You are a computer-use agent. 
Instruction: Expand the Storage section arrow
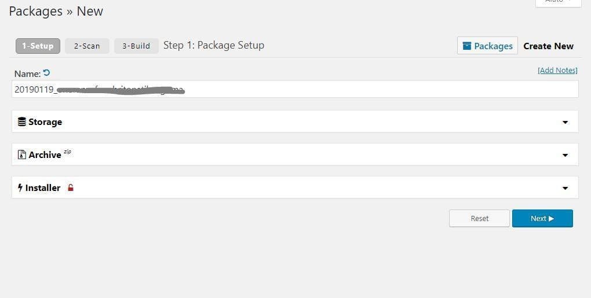[x=565, y=122]
